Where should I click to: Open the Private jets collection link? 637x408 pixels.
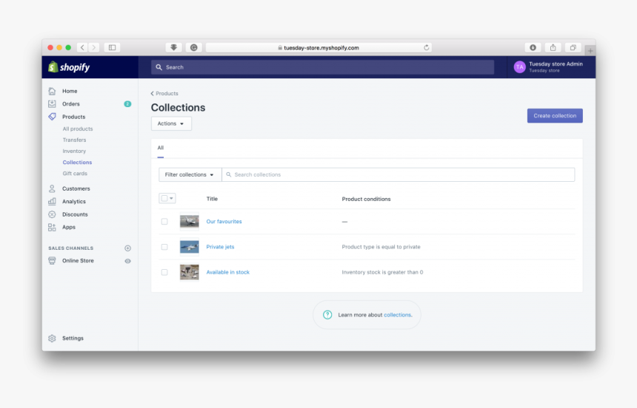click(220, 247)
